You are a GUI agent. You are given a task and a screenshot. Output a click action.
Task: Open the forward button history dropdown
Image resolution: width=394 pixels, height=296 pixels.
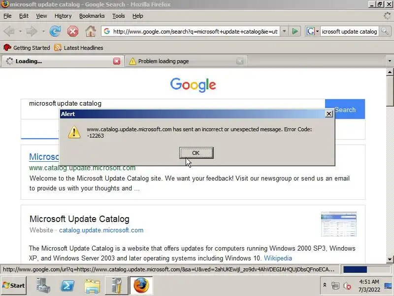pyautogui.click(x=43, y=32)
